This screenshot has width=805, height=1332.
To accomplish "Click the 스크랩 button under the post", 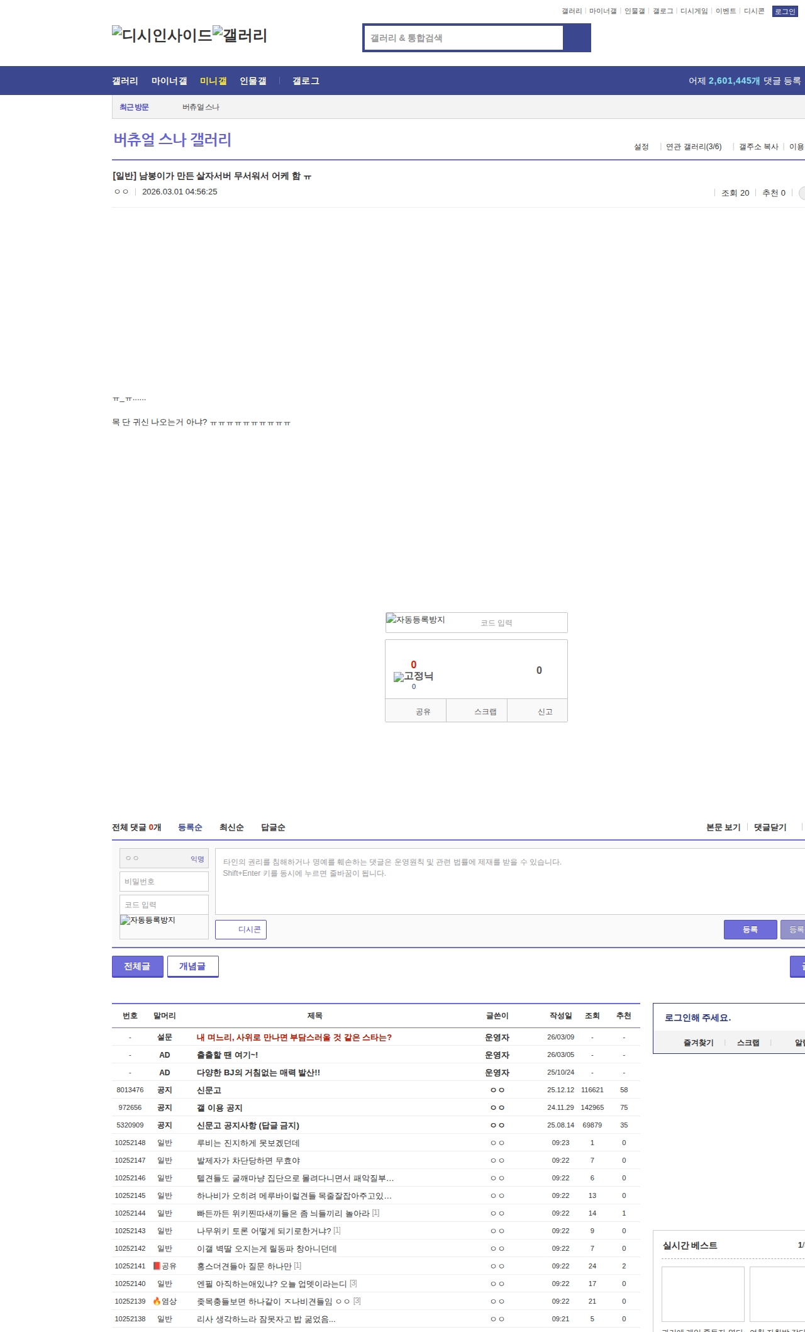I will pos(477,712).
